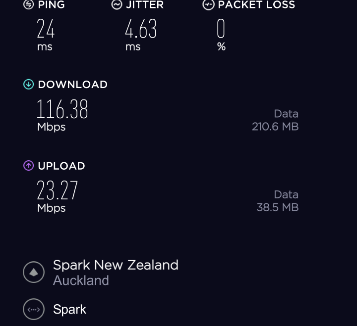The image size is (357, 326).
Task: Click the Spark provider name
Action: tap(69, 310)
